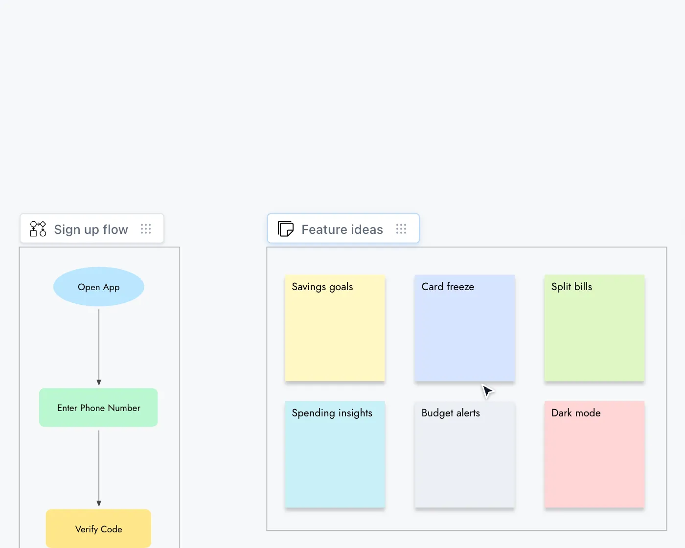Select the Sign up flow section title
Viewport: 685px width, 548px height.
point(91,229)
